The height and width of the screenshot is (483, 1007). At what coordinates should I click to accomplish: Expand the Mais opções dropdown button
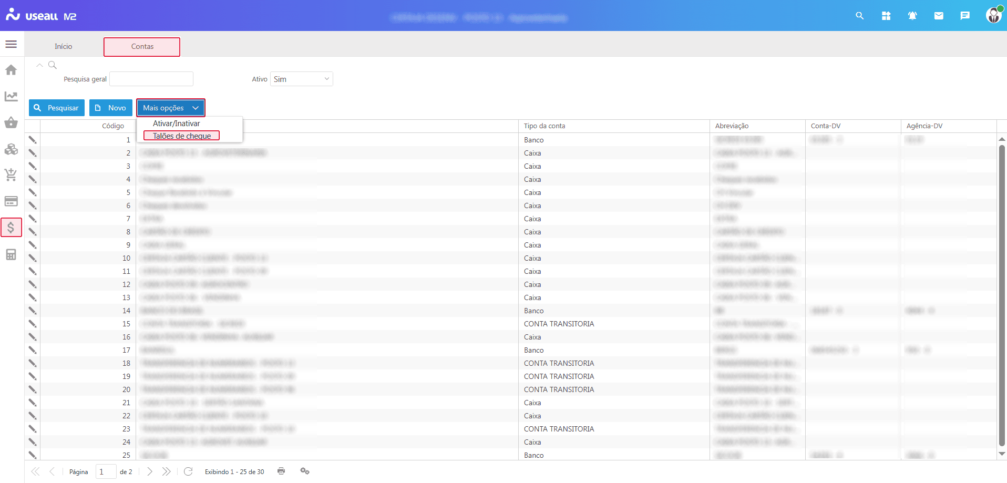170,108
